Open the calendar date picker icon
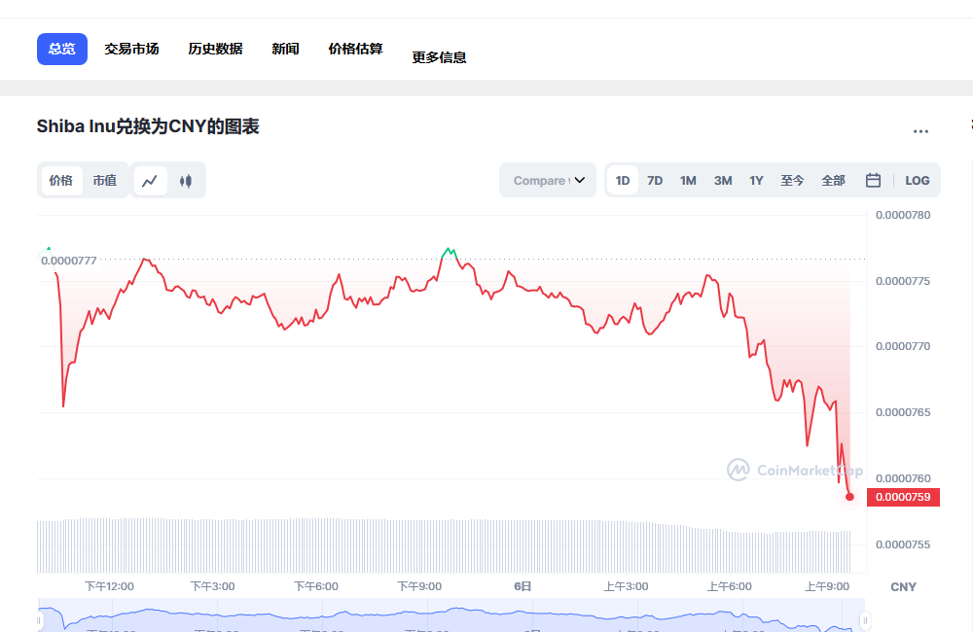Screen dimensions: 973x632 coord(873,180)
